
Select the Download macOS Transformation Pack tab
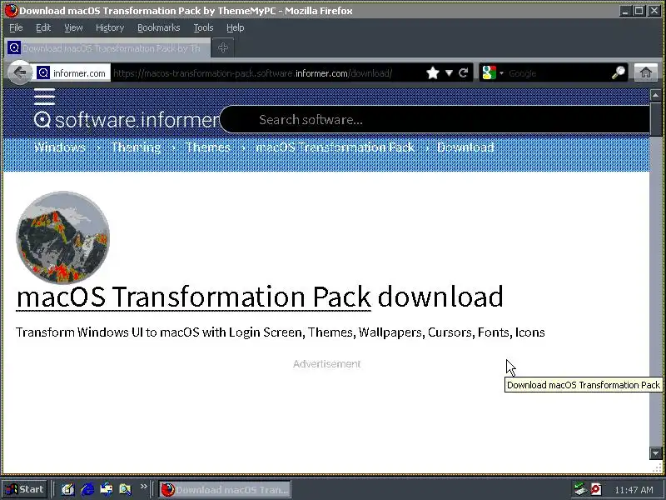108,48
